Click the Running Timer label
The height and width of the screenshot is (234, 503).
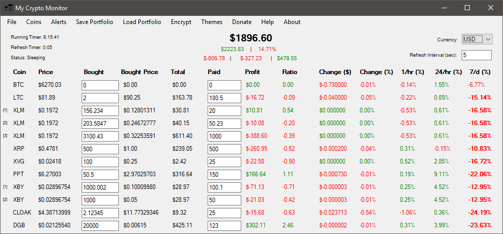tap(35, 37)
